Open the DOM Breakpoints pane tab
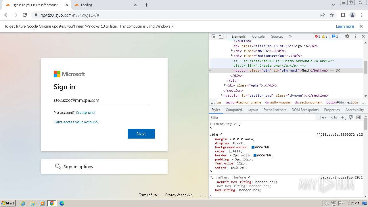 [x=305, y=110]
